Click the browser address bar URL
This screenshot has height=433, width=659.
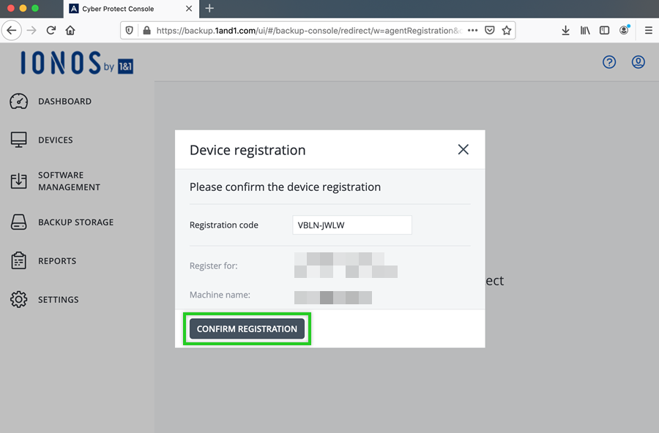308,31
